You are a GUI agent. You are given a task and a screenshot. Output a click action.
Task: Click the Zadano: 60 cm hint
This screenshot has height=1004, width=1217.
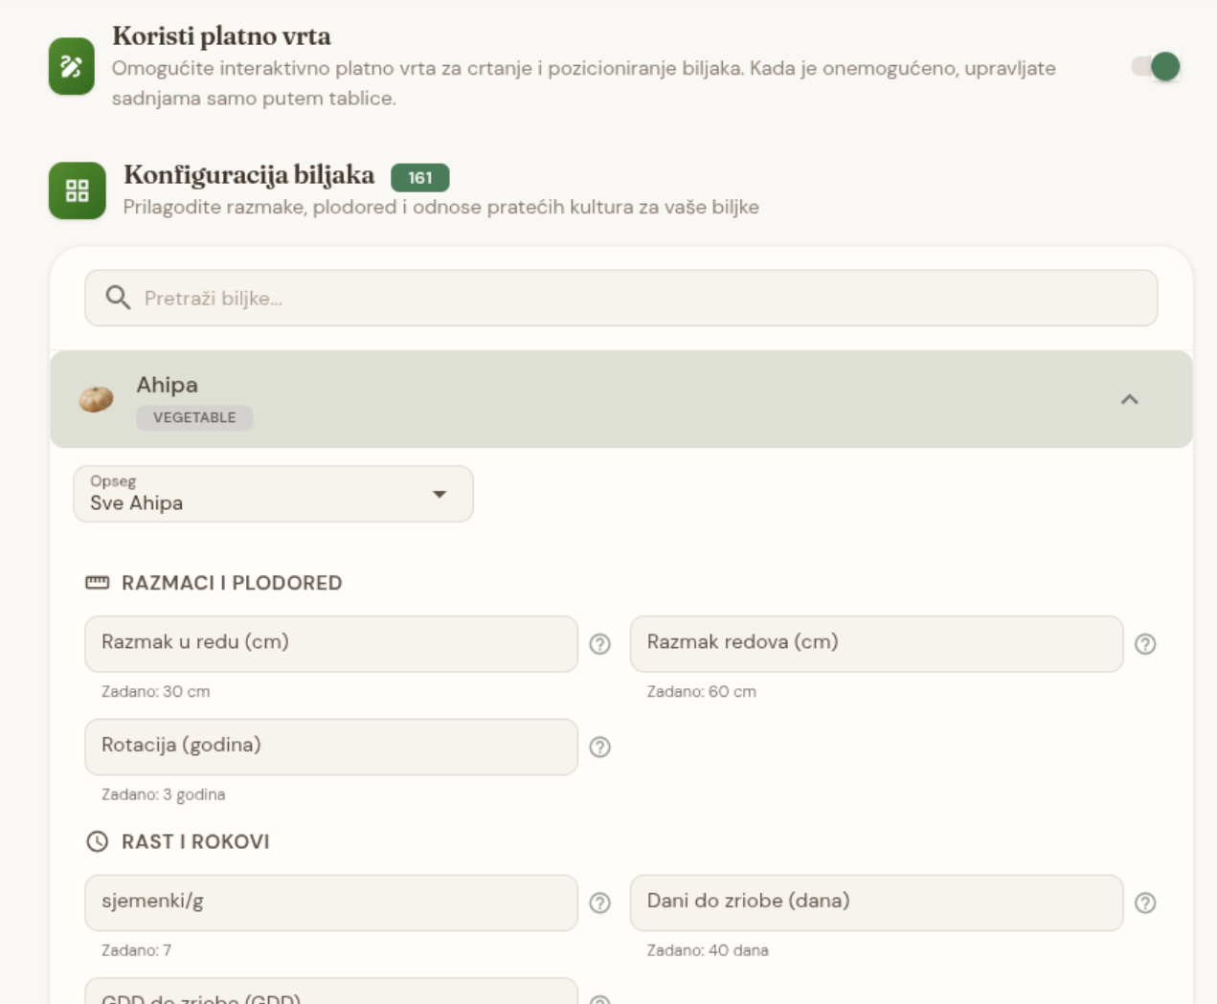point(702,691)
